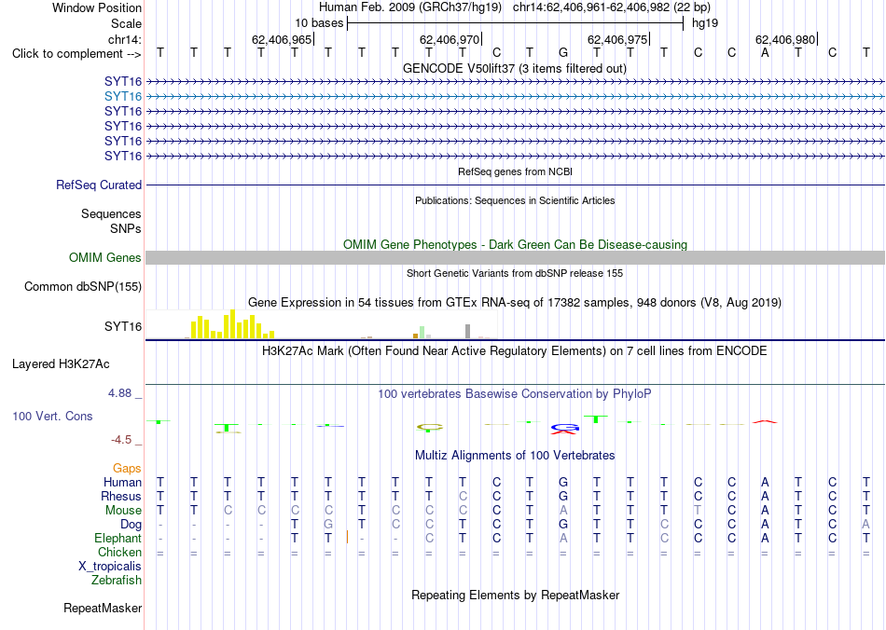Click the 'GENCODE V50lift37 (3 items filtered out)' title
Image resolution: width=886 pixels, height=630 pixels.
[515, 69]
